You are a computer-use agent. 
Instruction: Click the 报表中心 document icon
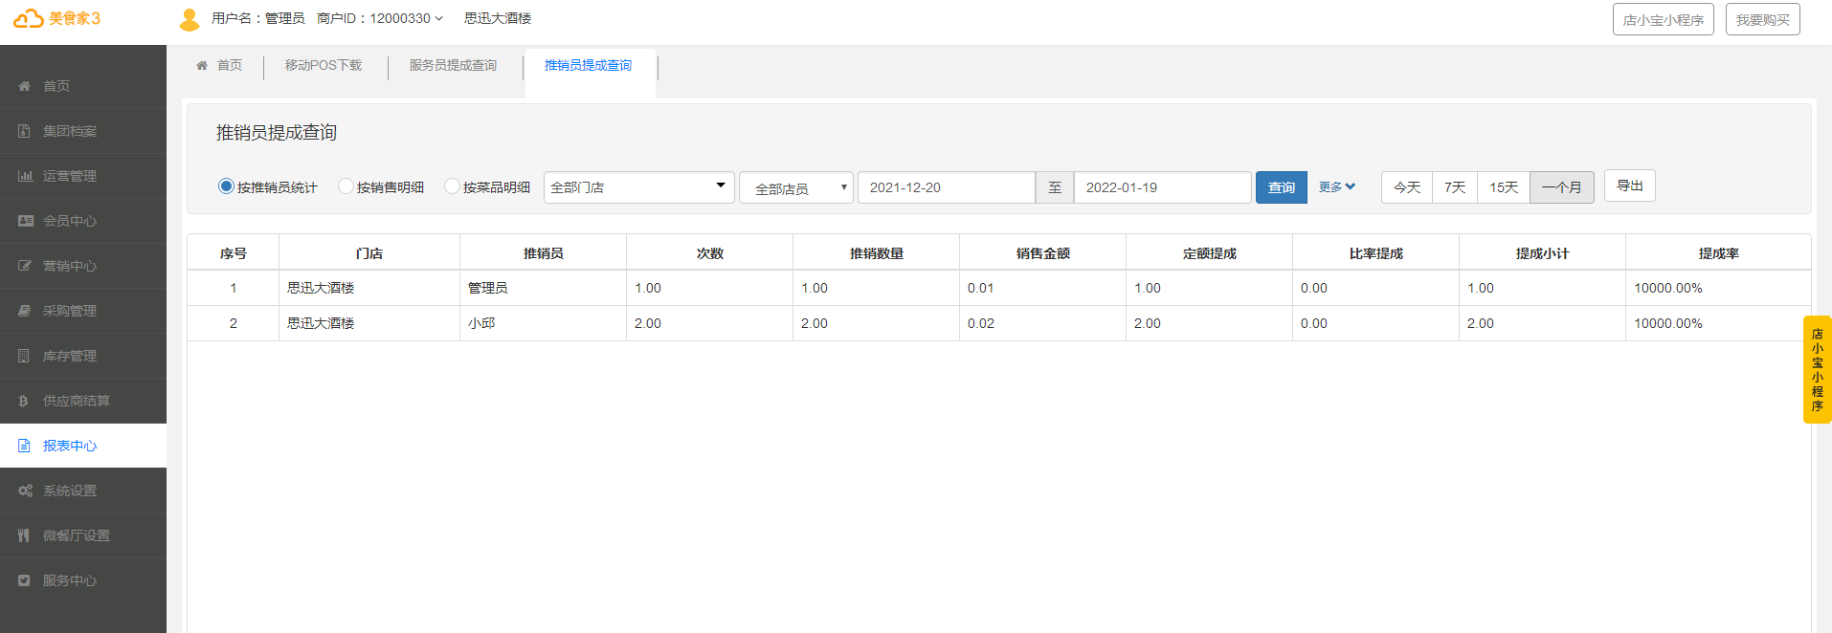pyautogui.click(x=24, y=446)
